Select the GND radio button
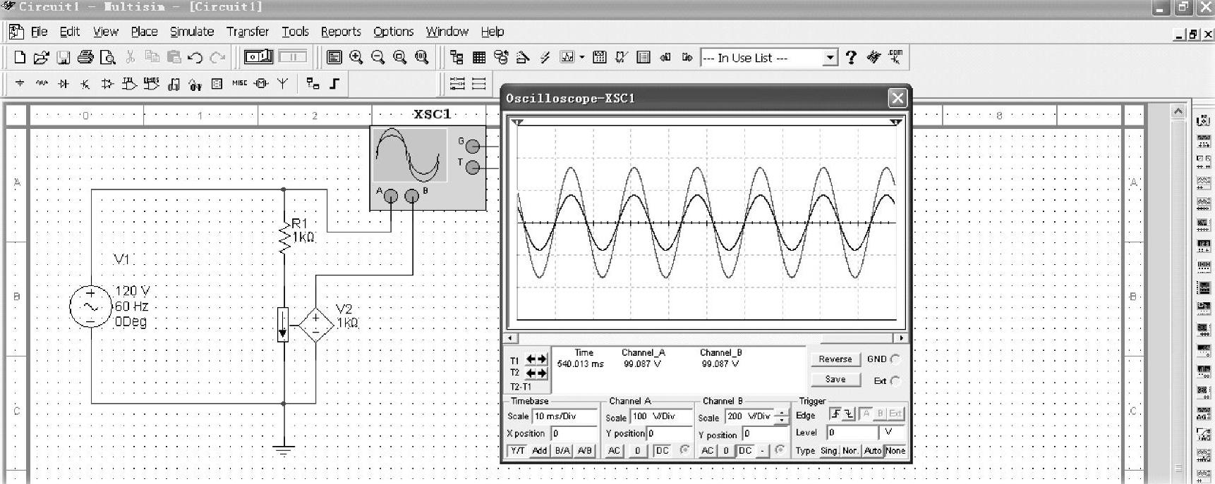Image resolution: width=1215 pixels, height=484 pixels. coord(895,359)
